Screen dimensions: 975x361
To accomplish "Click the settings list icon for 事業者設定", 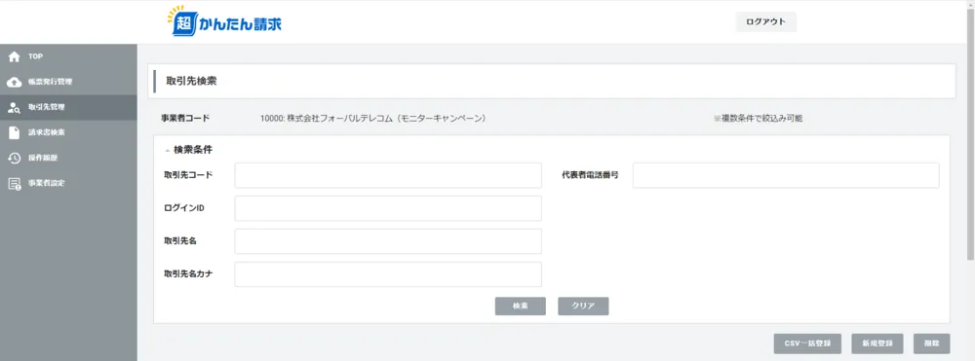I will click(14, 184).
